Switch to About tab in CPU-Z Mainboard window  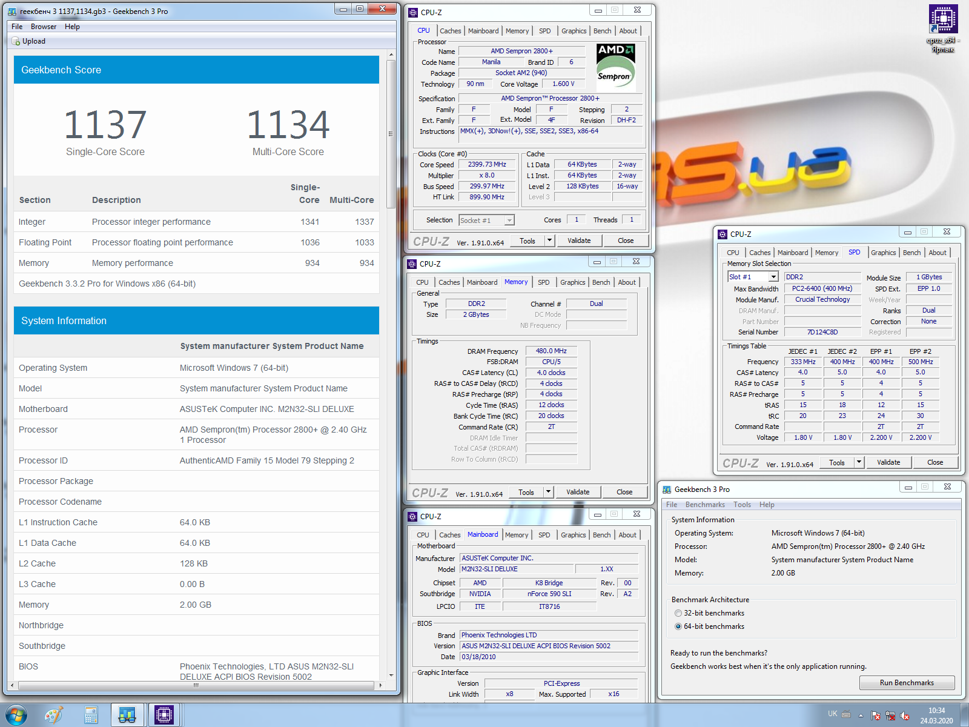coord(627,535)
